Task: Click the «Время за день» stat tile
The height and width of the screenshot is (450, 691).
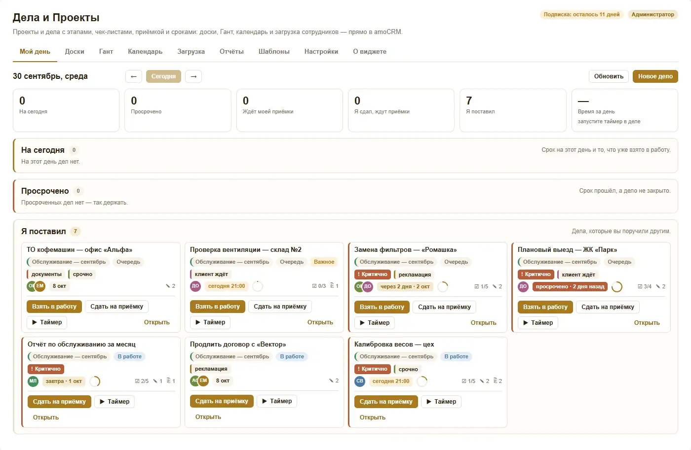Action: pos(624,110)
